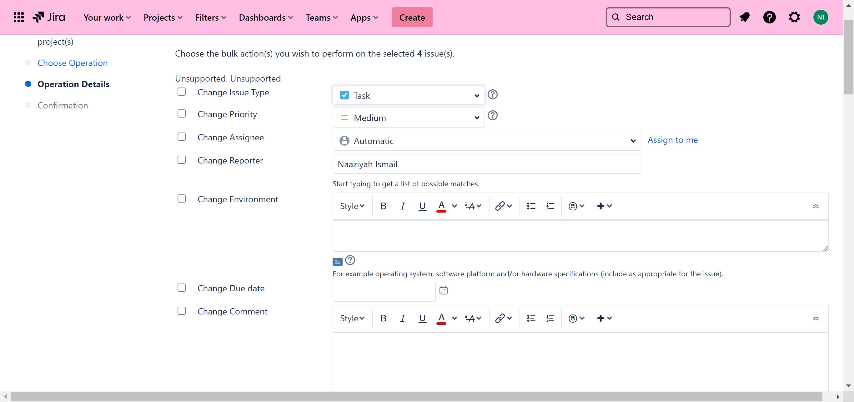854x402 pixels.
Task: Open calendar picker for Due date
Action: tap(443, 291)
